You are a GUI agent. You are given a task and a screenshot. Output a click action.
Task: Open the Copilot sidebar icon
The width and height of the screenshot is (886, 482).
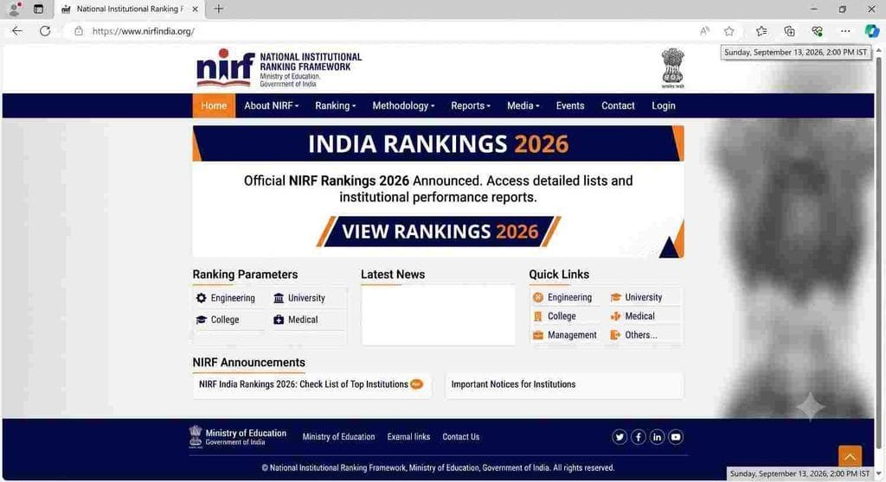872,30
